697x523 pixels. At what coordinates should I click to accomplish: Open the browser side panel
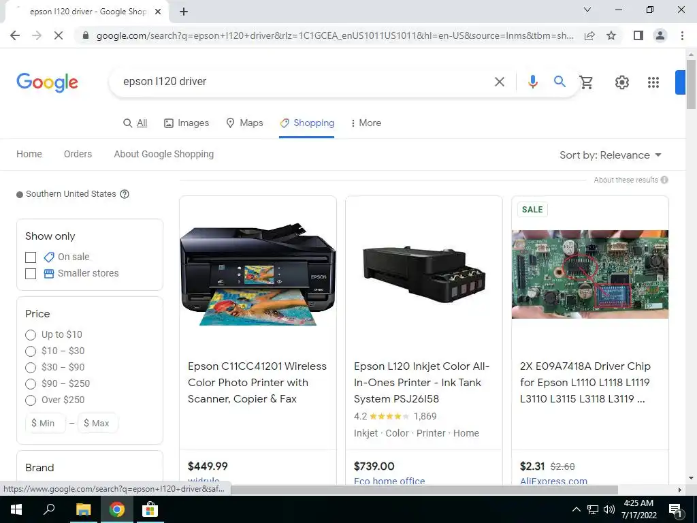pos(638,35)
